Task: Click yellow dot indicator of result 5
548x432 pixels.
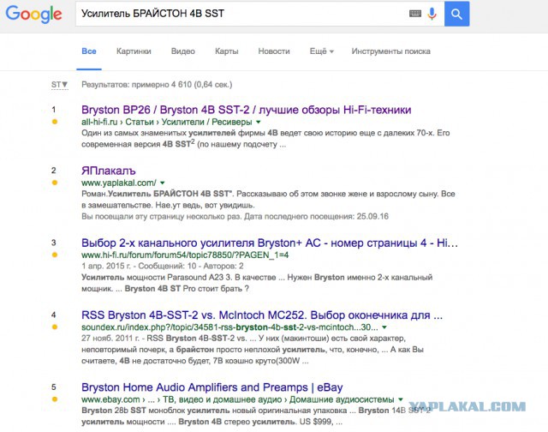Action: click(55, 399)
